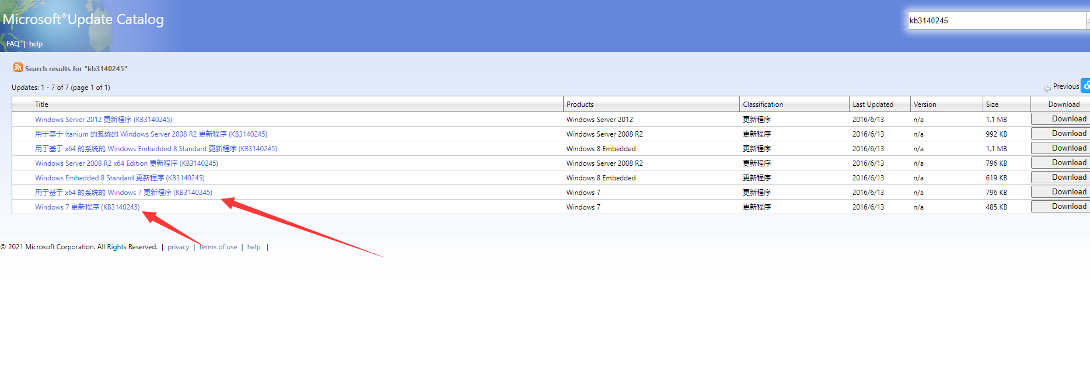
Task: Click the RSS feed icon beside Search results
Action: (x=18, y=68)
